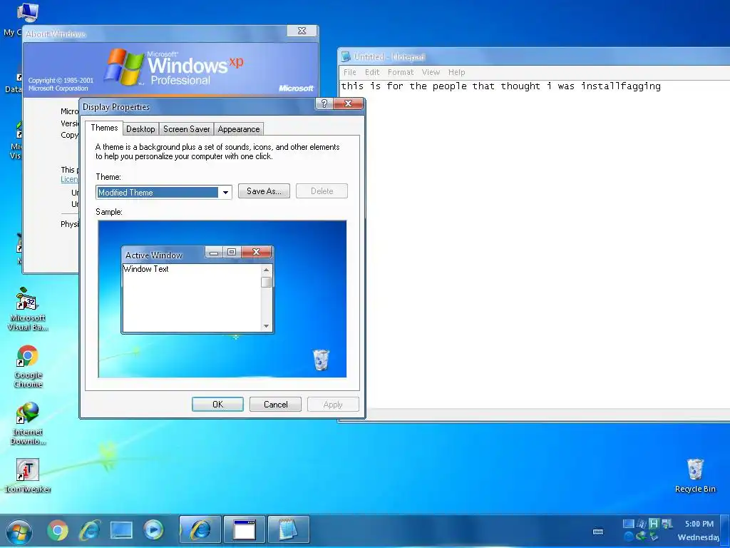Click Cancel in Display Properties
Image resolution: width=730 pixels, height=548 pixels.
pos(275,405)
